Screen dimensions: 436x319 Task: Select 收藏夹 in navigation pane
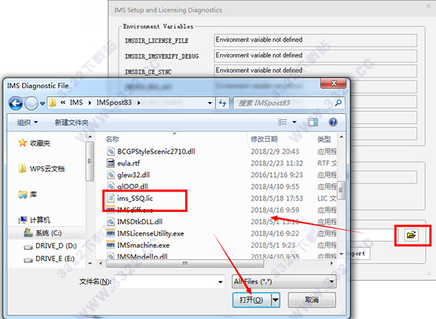tap(34, 143)
